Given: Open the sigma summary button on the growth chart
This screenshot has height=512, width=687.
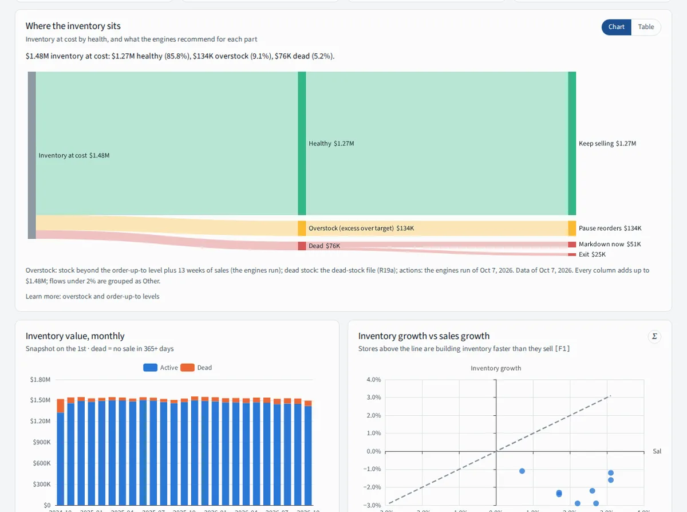Looking at the screenshot, I should coord(654,337).
